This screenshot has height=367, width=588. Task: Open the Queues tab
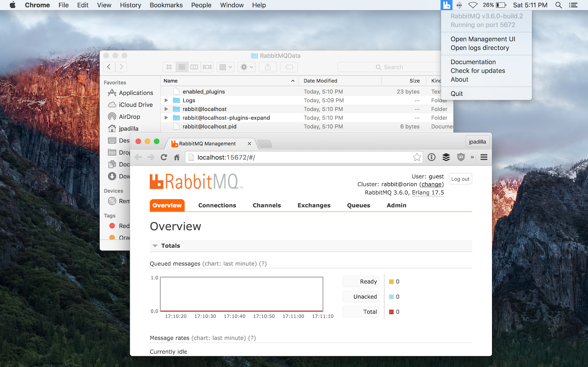[x=359, y=206]
